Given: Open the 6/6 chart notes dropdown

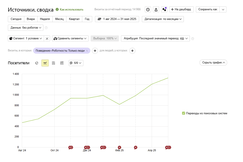Looking at the screenshot, I should click(76, 63).
